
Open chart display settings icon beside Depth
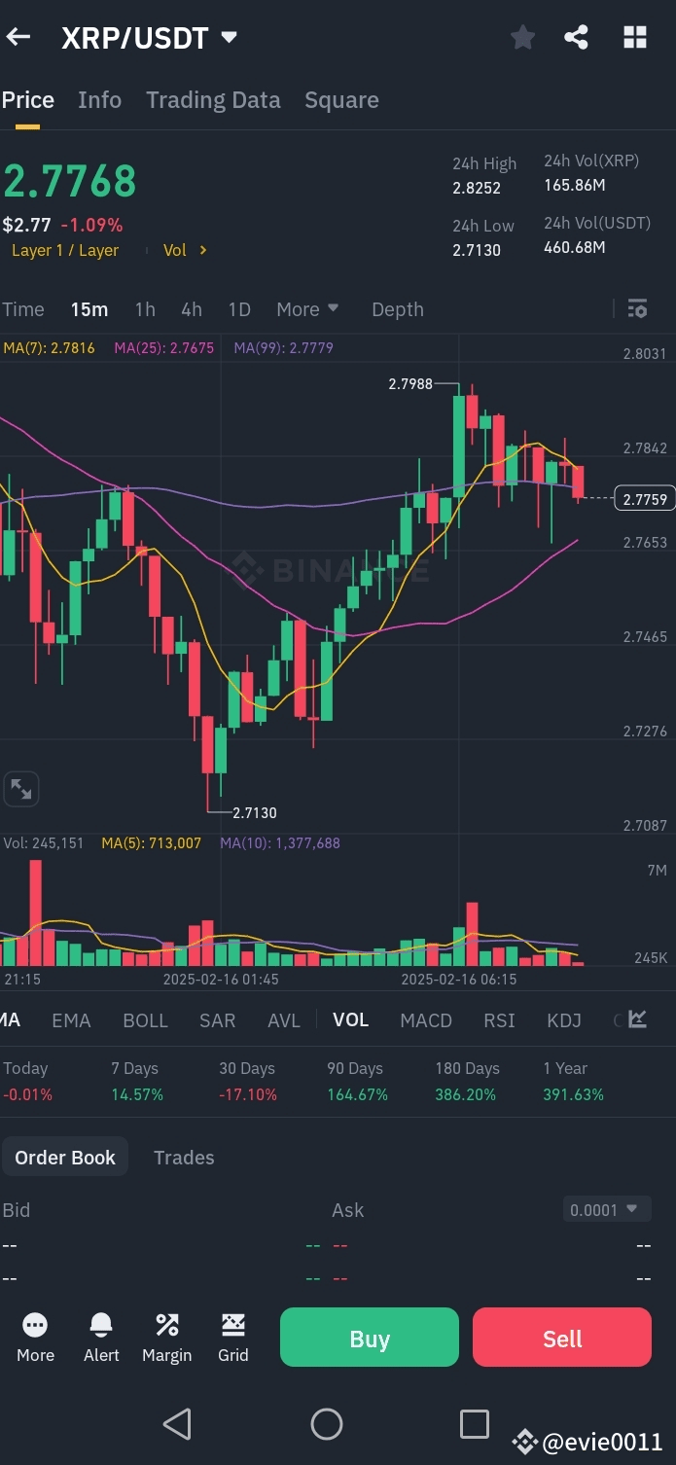(x=637, y=308)
